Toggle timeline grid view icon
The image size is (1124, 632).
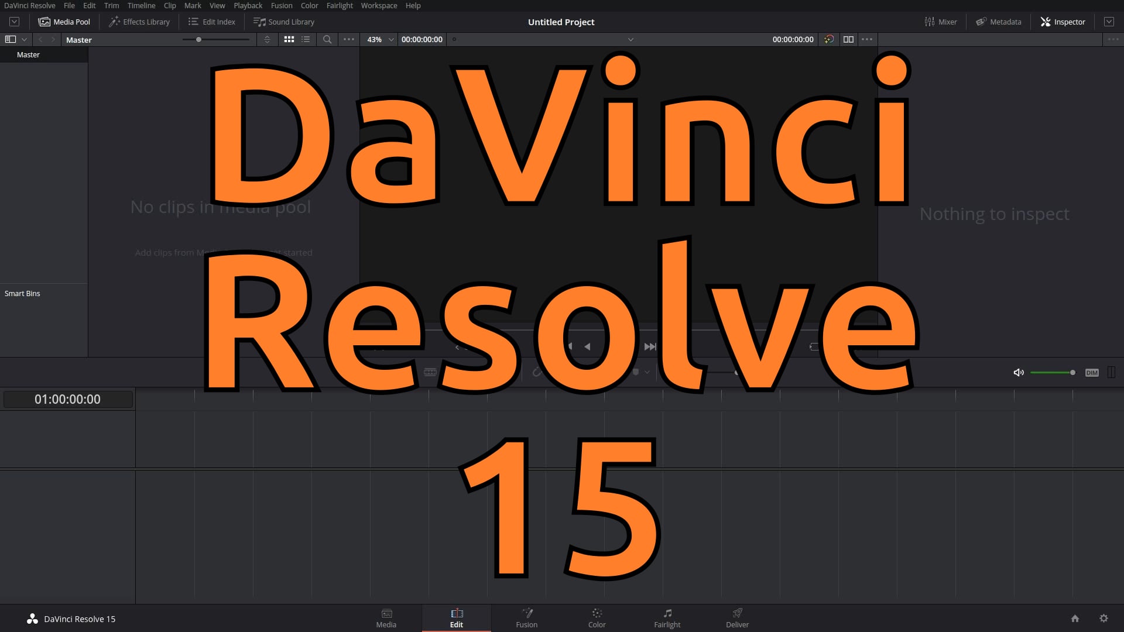tap(289, 39)
